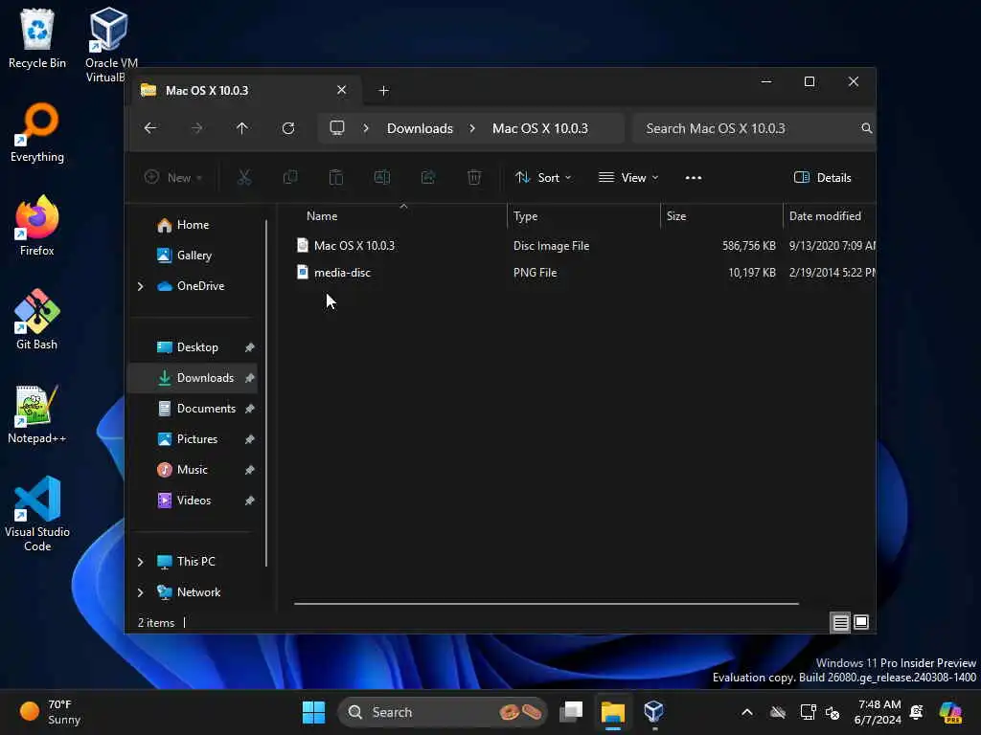981x735 pixels.
Task: Click the taskbar Search box
Action: coord(443,712)
